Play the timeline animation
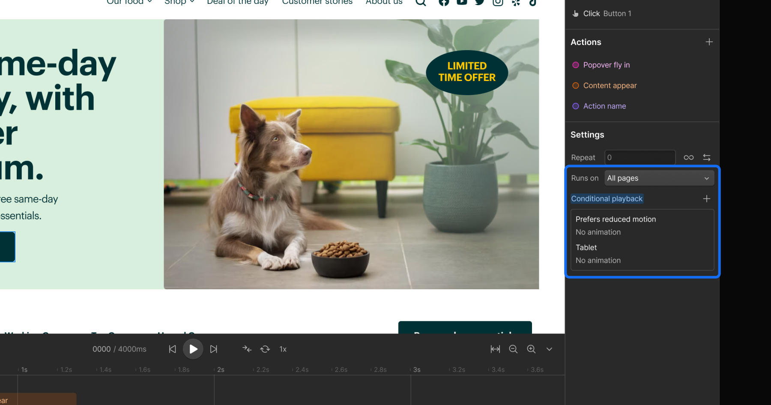Image resolution: width=771 pixels, height=405 pixels. click(193, 349)
